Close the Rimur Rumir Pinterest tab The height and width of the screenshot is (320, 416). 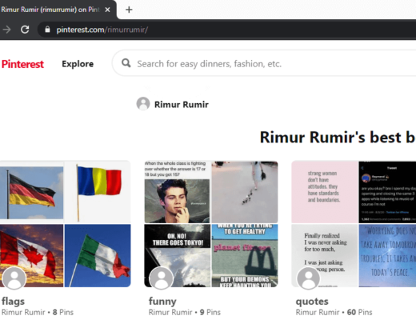[x=107, y=10]
